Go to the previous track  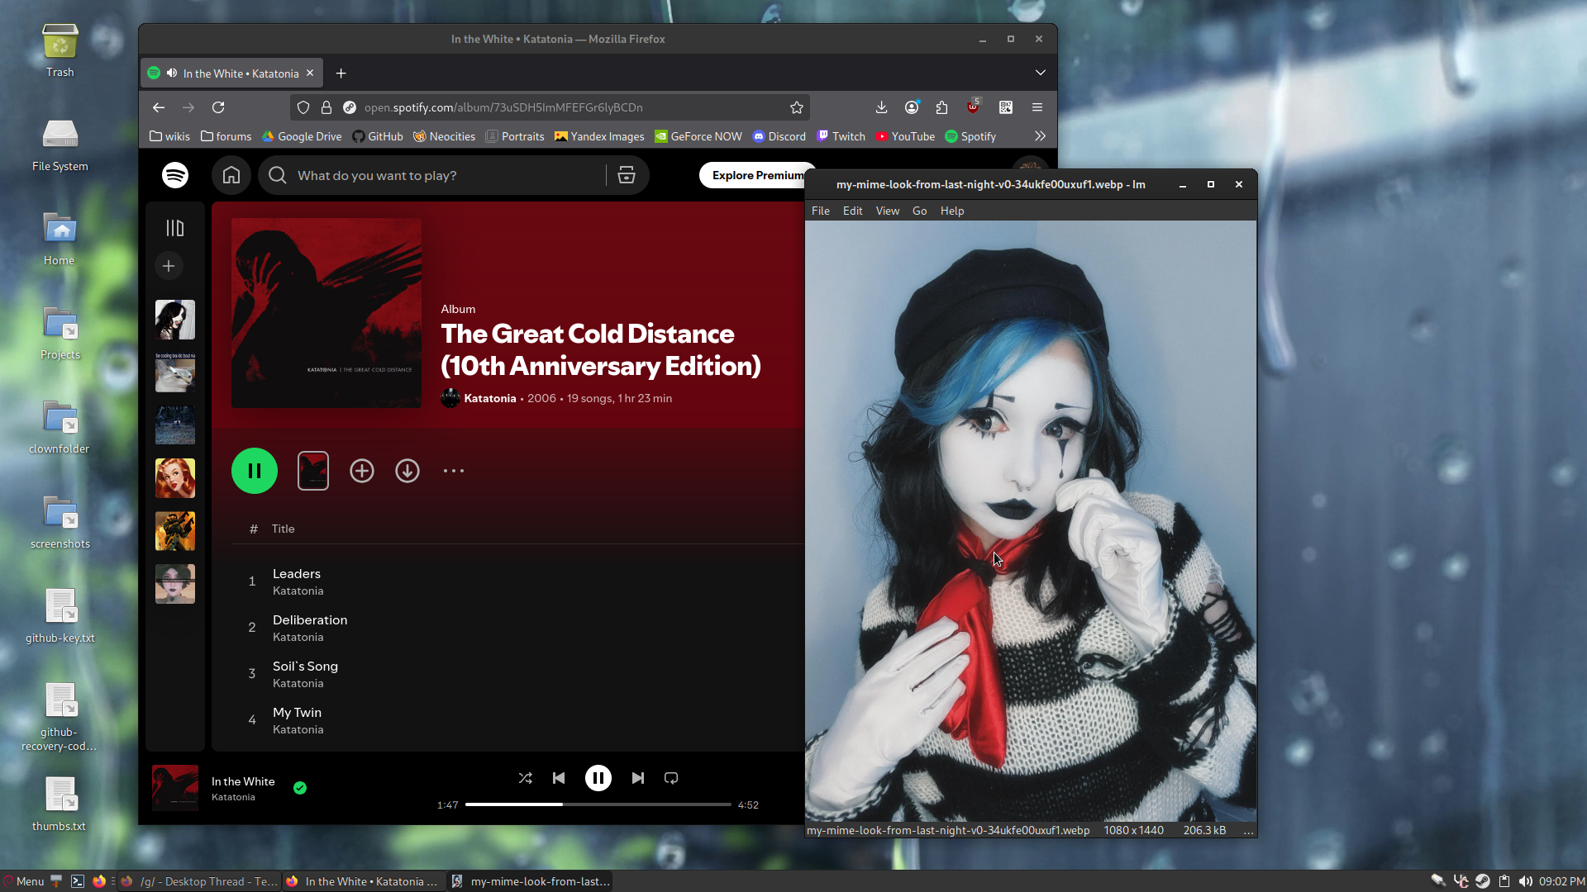pyautogui.click(x=559, y=778)
